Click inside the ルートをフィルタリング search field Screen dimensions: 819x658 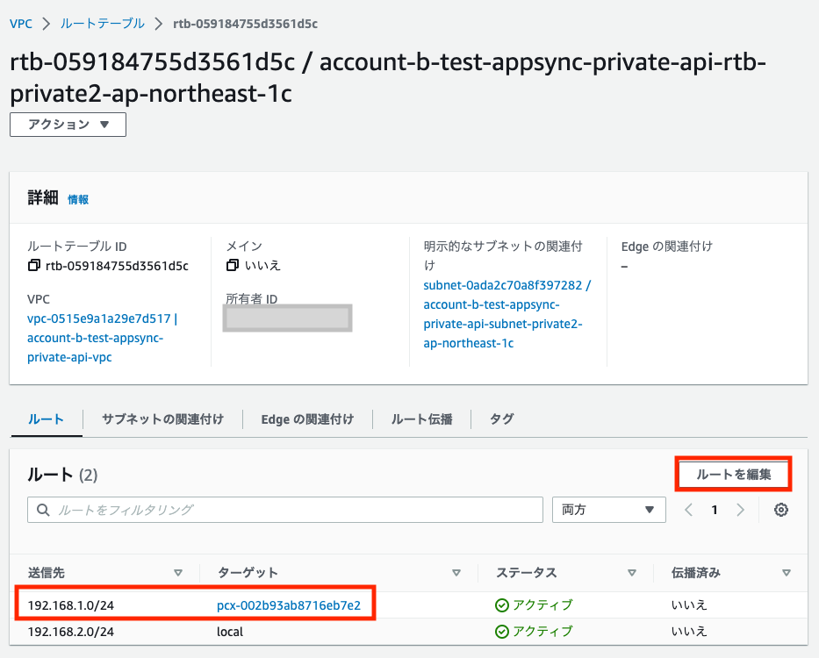tap(263, 510)
